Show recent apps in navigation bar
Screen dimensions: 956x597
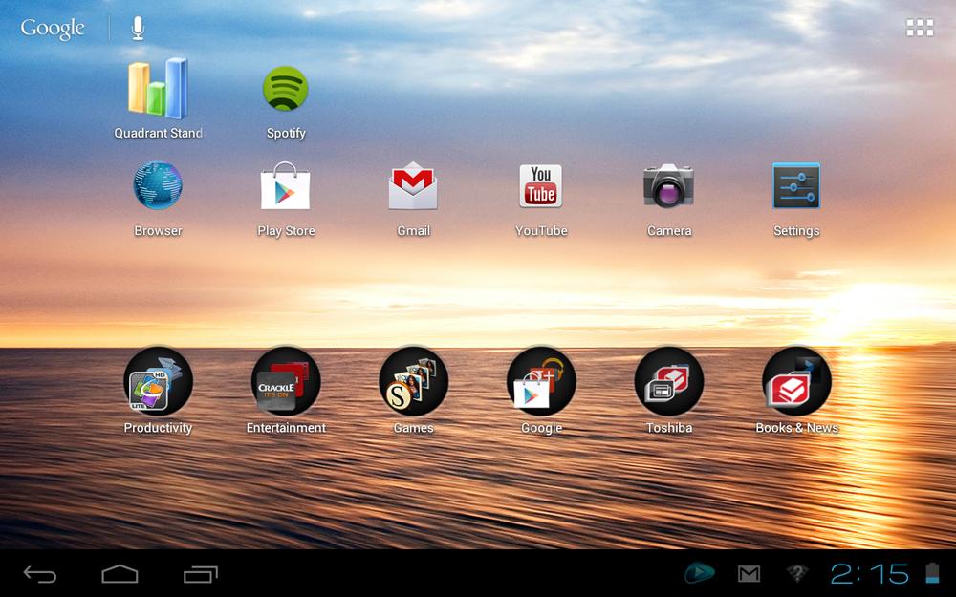point(201,574)
